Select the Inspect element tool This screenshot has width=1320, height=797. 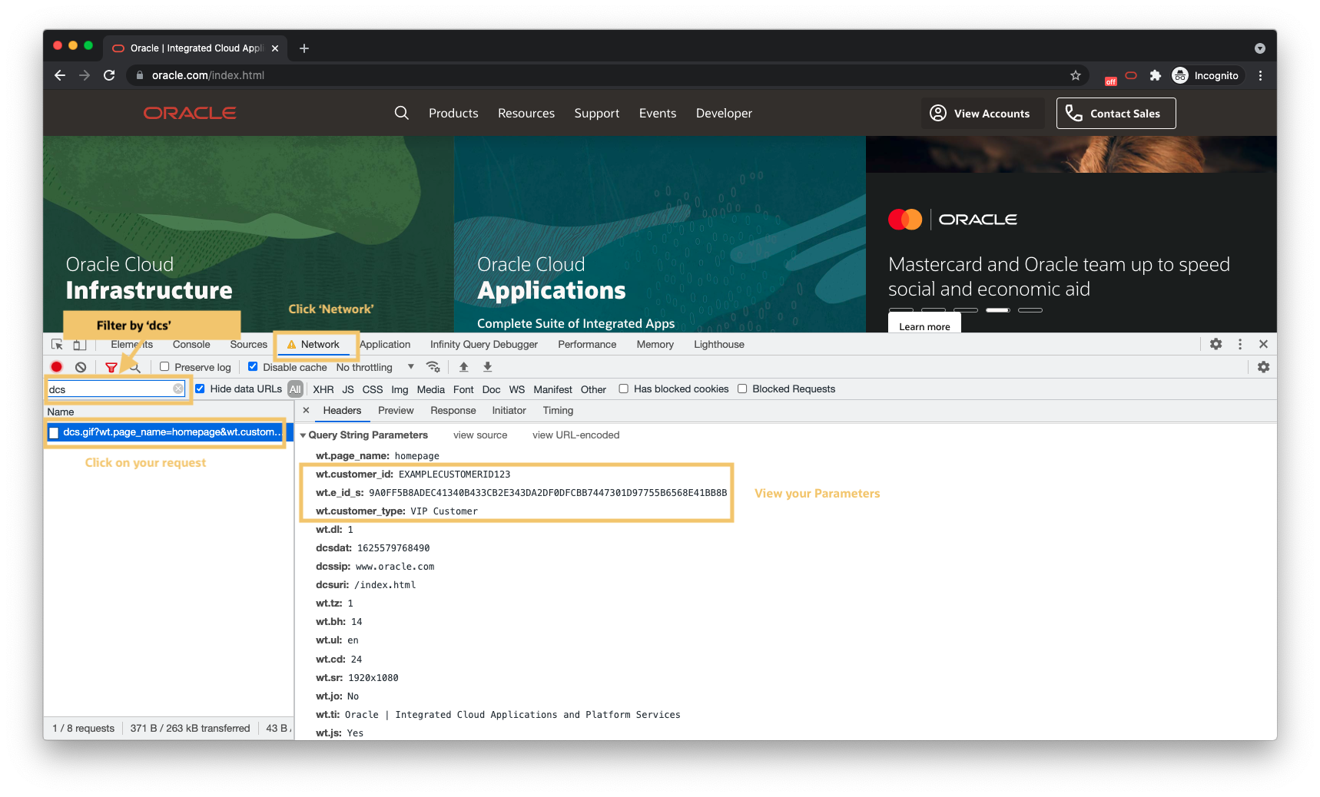click(56, 345)
